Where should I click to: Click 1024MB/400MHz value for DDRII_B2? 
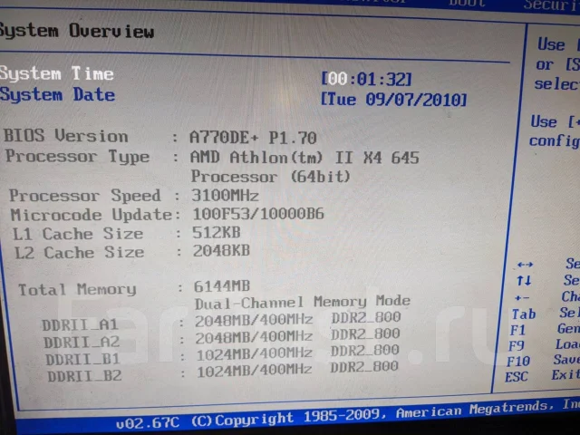[x=255, y=371]
